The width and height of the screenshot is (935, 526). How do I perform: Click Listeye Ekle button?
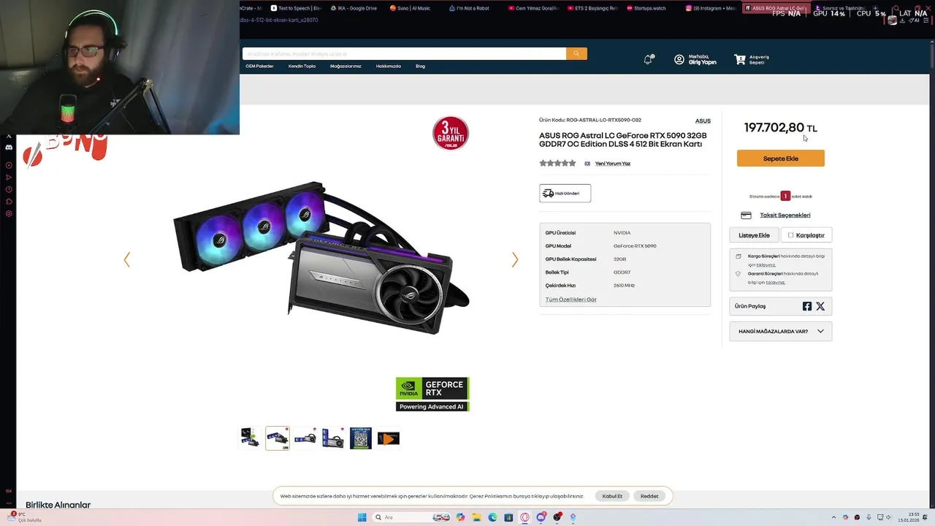pos(754,235)
